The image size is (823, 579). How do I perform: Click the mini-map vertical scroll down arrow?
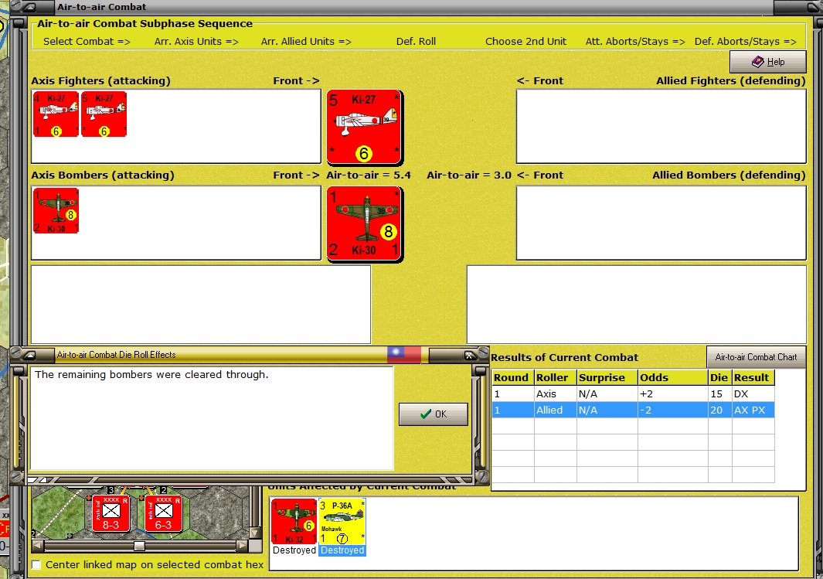tap(255, 533)
